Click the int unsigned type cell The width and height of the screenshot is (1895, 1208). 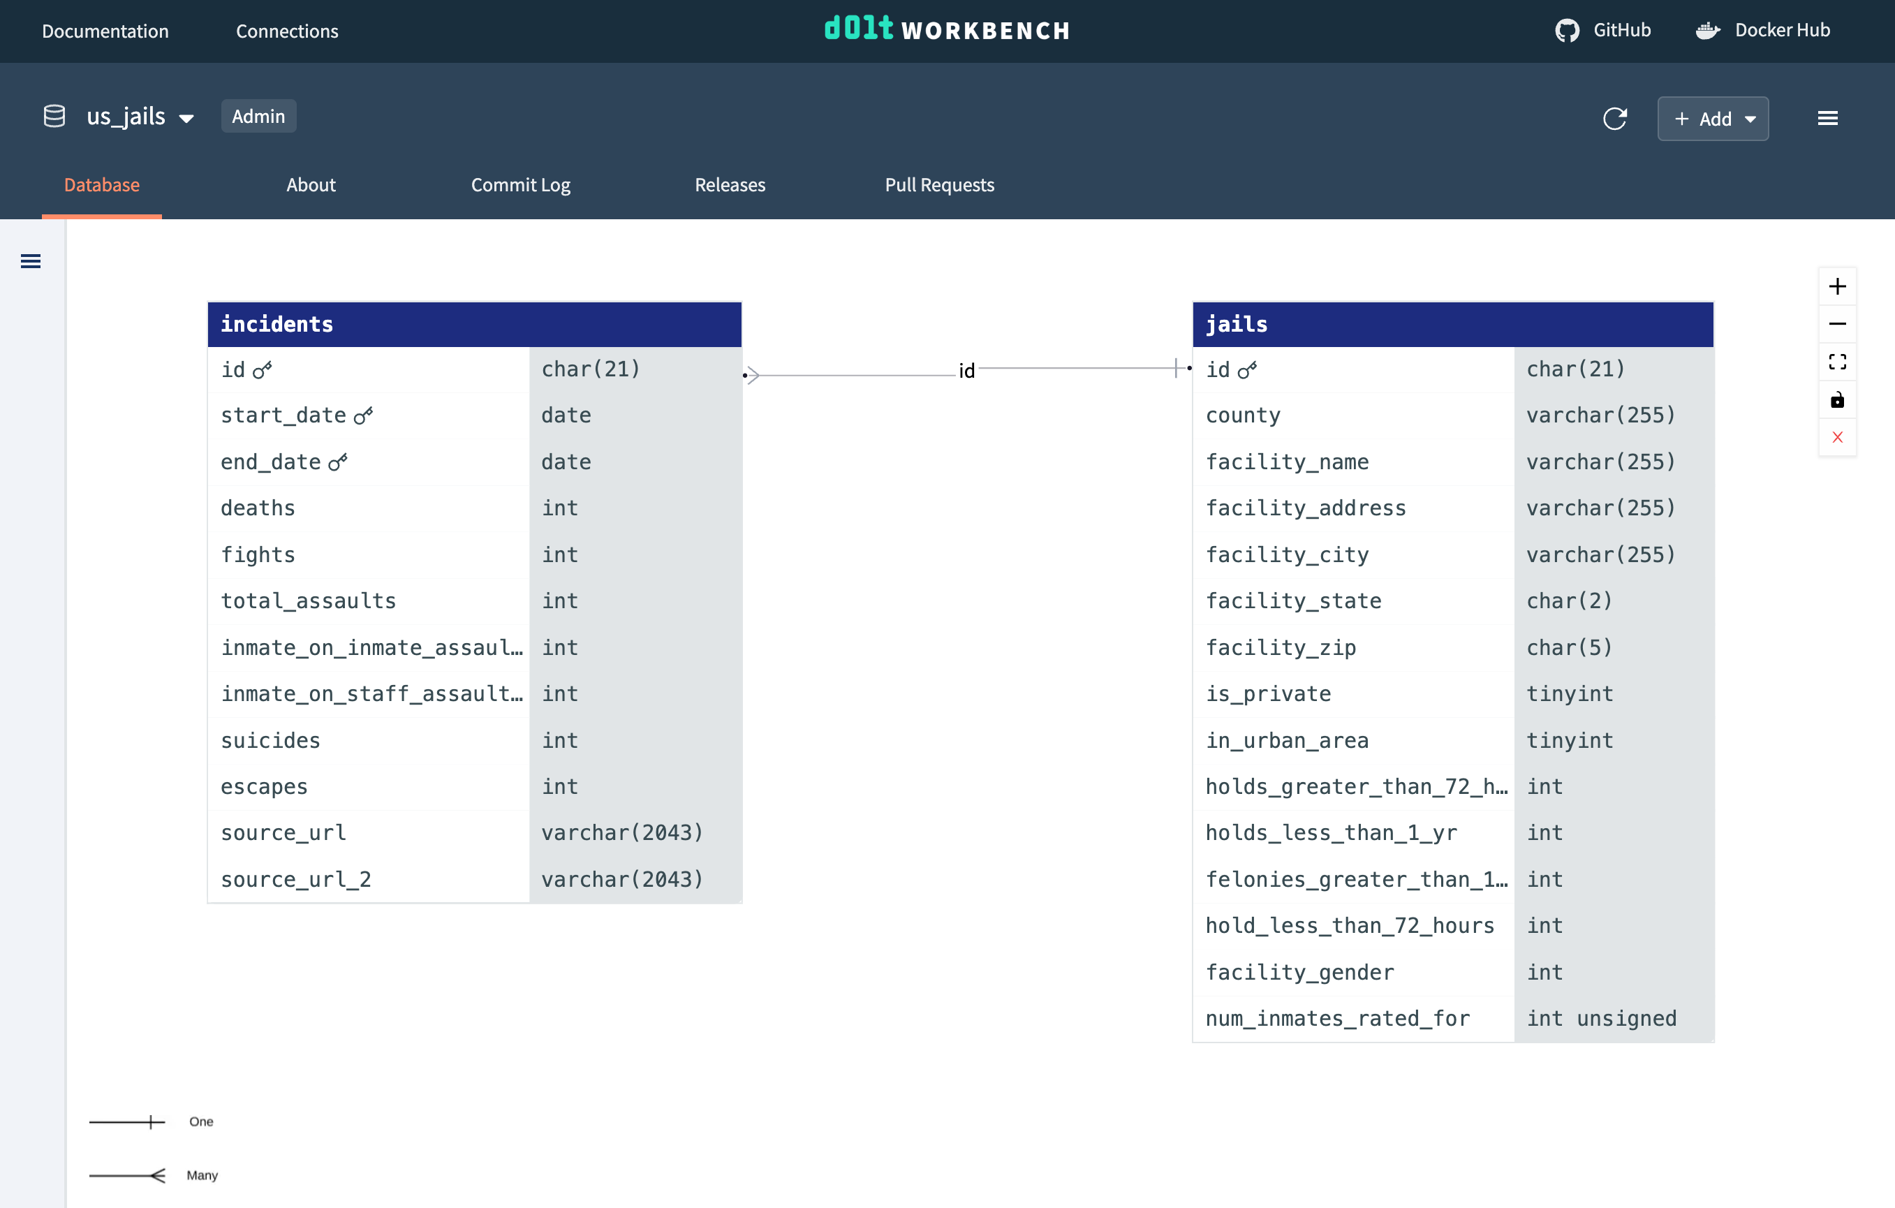pos(1614,1019)
